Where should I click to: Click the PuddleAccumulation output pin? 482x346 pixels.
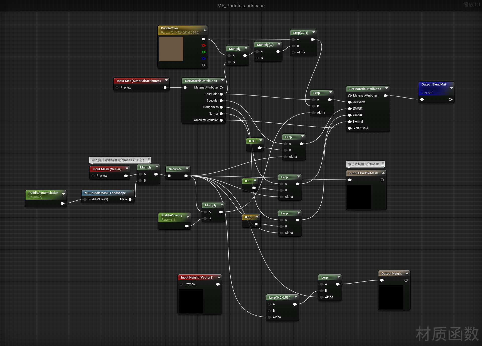tap(62, 203)
